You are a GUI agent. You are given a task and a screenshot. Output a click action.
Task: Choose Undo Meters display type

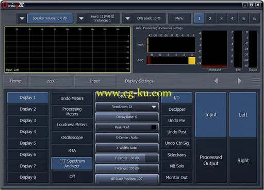72,98
